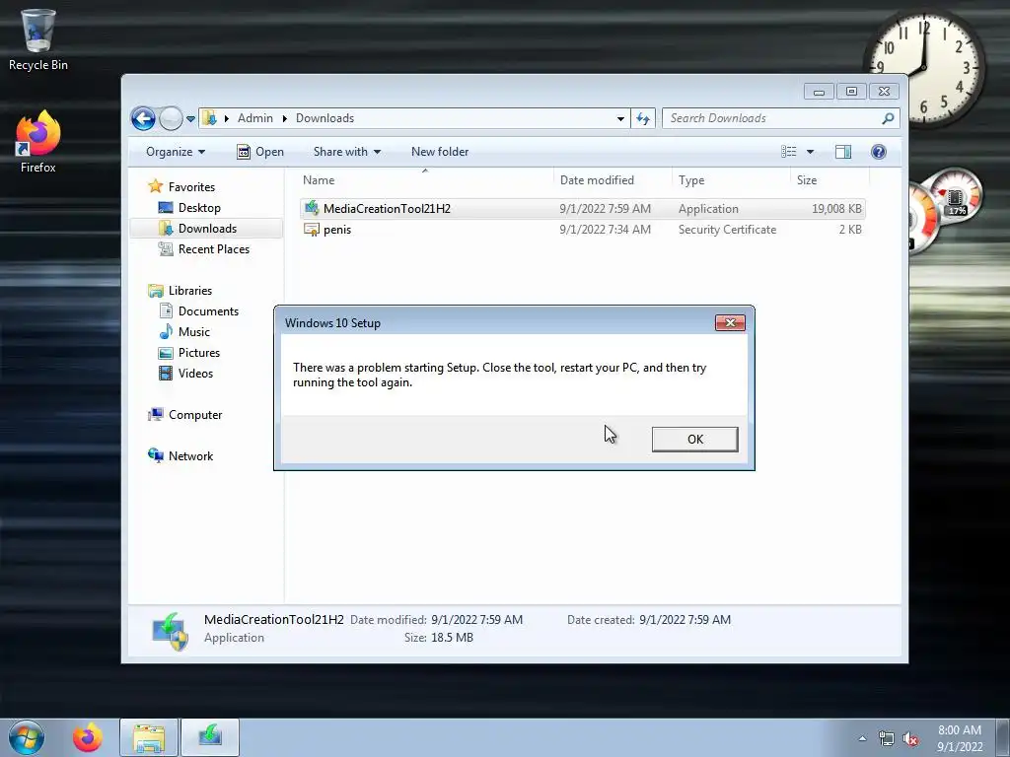Click Open in the Explorer toolbar
1010x757 pixels.
point(260,152)
